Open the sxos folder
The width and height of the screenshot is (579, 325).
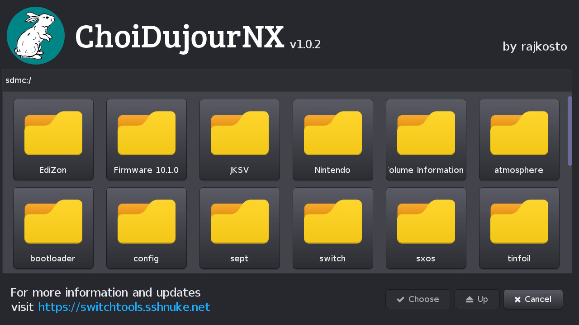(x=426, y=228)
